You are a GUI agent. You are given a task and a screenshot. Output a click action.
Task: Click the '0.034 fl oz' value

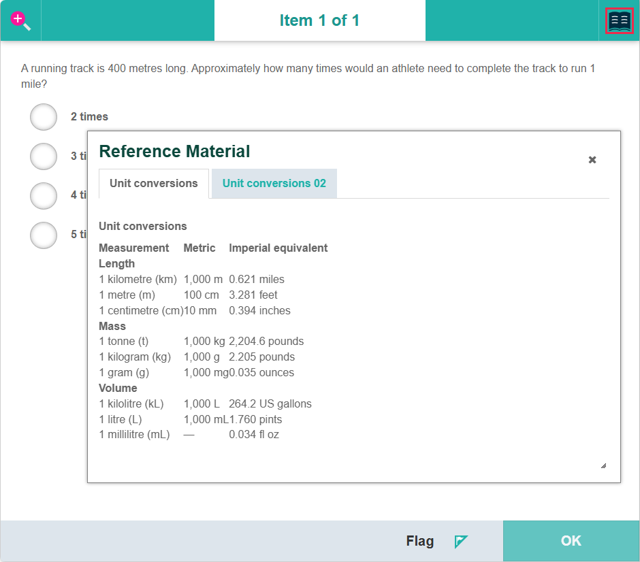254,435
